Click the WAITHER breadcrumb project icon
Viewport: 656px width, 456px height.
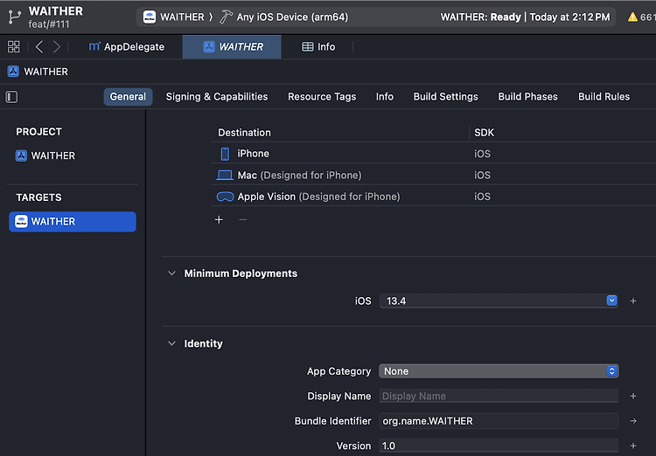[x=13, y=72]
